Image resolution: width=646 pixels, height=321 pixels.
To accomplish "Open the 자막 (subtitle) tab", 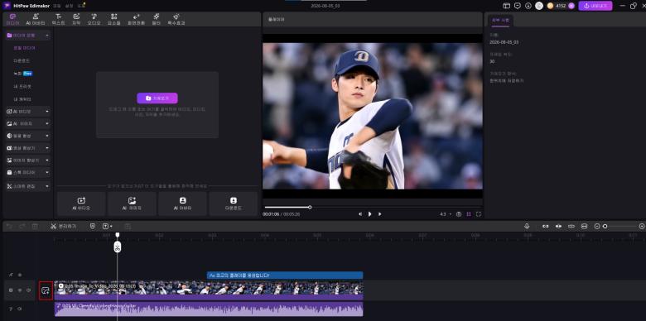I will (76, 19).
